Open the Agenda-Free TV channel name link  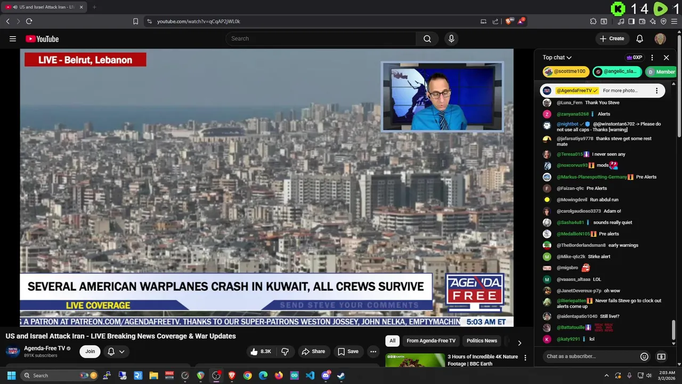(44, 348)
